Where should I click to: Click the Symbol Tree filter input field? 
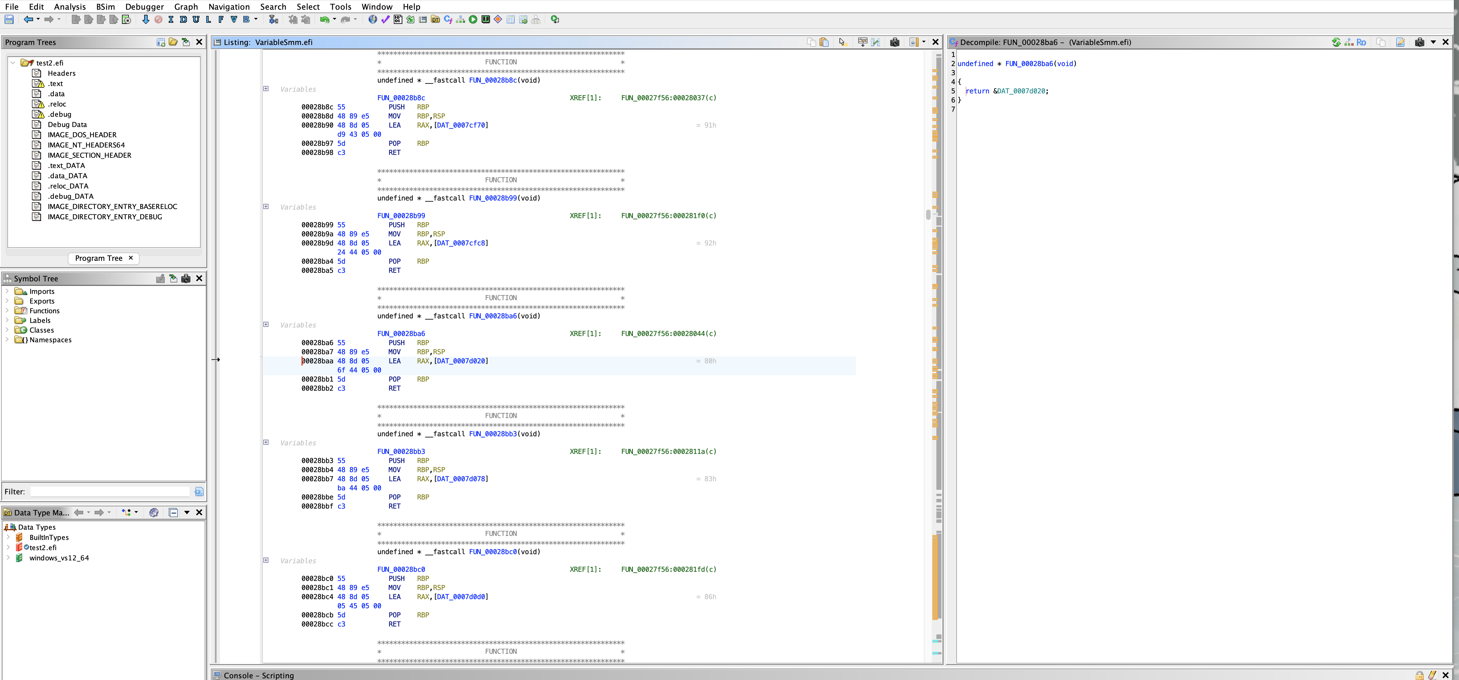pos(111,491)
